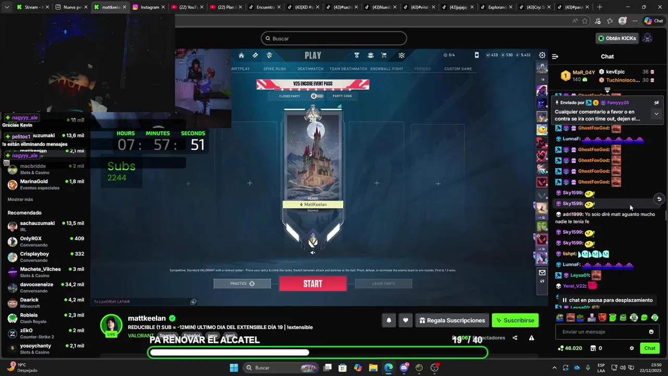Click Obtén KICKs button

tap(617, 38)
